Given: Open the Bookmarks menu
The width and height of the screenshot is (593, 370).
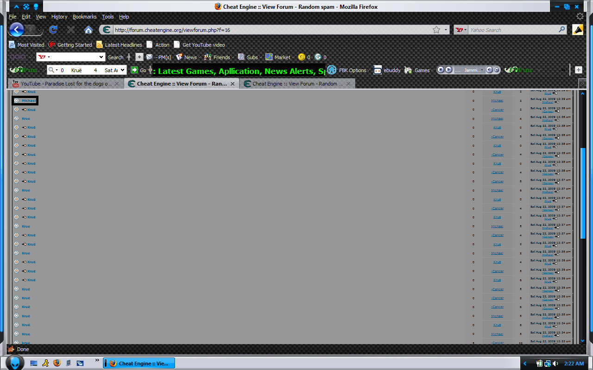Looking at the screenshot, I should 84,17.
